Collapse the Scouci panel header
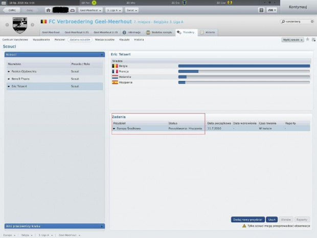Screen dimensions: 317x238 55,54
